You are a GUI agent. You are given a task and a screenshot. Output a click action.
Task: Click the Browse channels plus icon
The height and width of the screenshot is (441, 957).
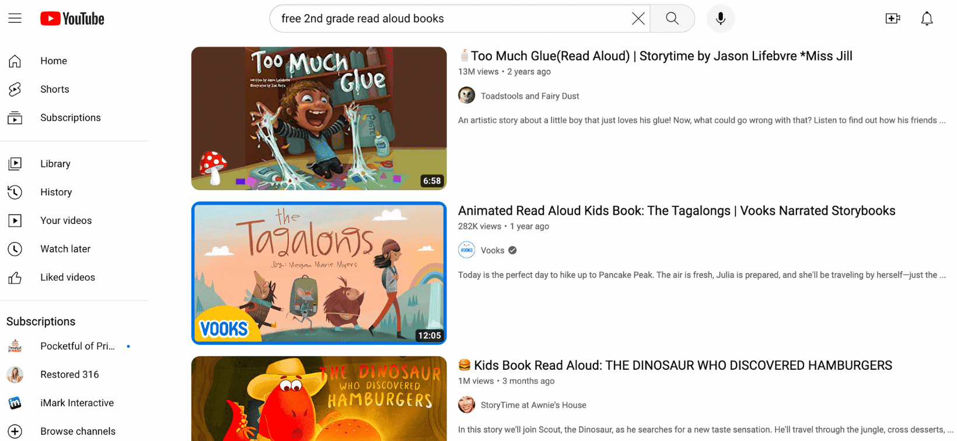pos(15,432)
